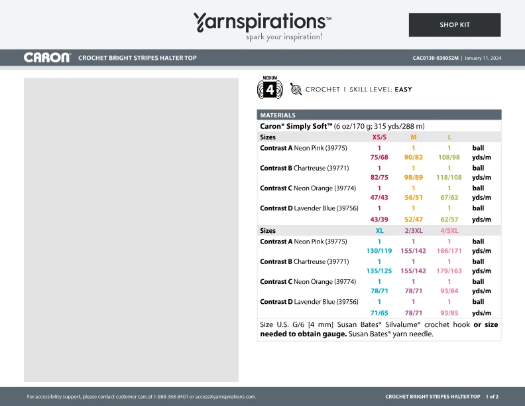The image size is (525, 406).
Task: Click the value 52/47
Action: point(414,220)
